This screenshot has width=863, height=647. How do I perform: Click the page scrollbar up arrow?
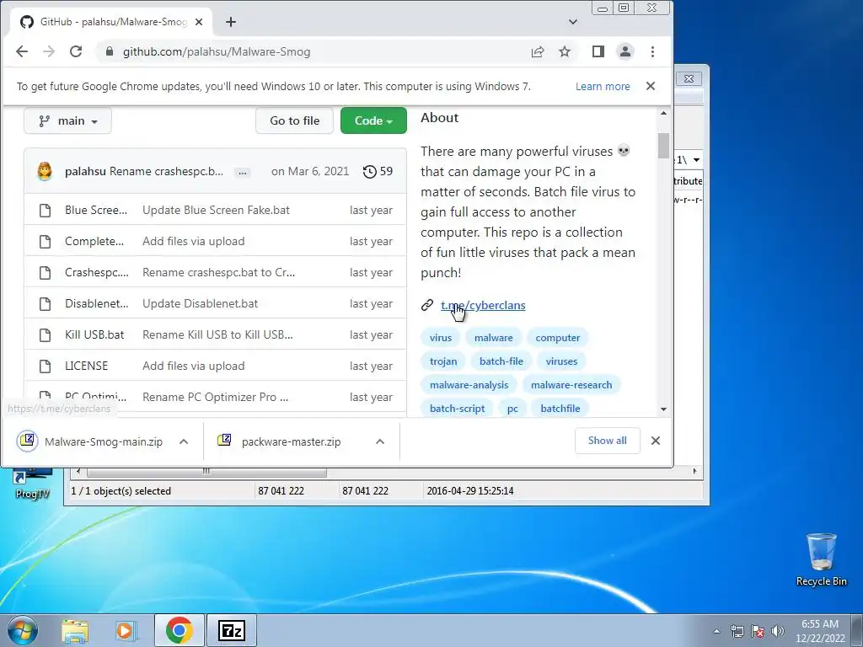click(663, 114)
